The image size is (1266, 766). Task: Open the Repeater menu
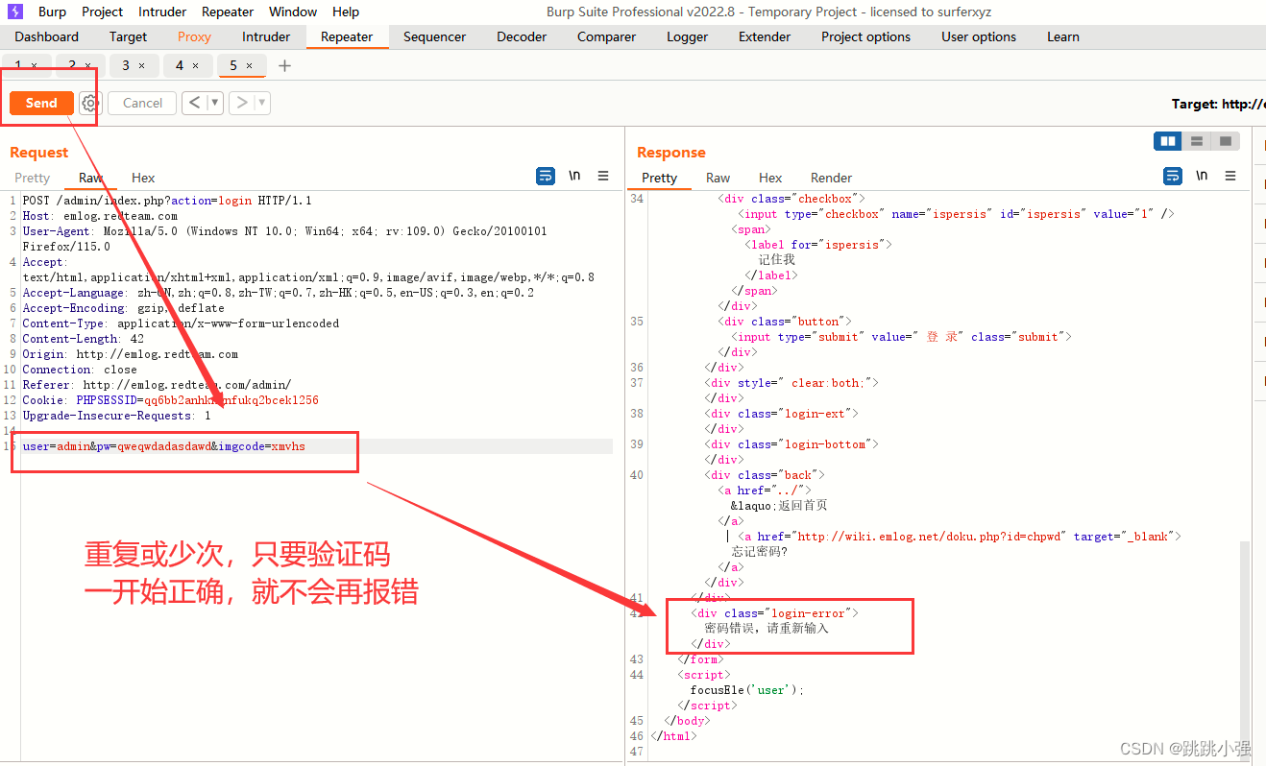228,12
